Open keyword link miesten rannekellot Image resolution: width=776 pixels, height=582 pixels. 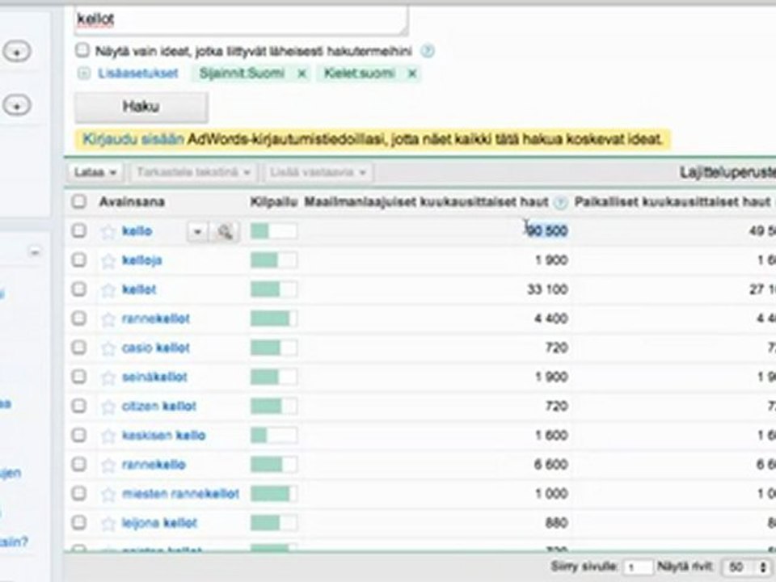pos(180,494)
